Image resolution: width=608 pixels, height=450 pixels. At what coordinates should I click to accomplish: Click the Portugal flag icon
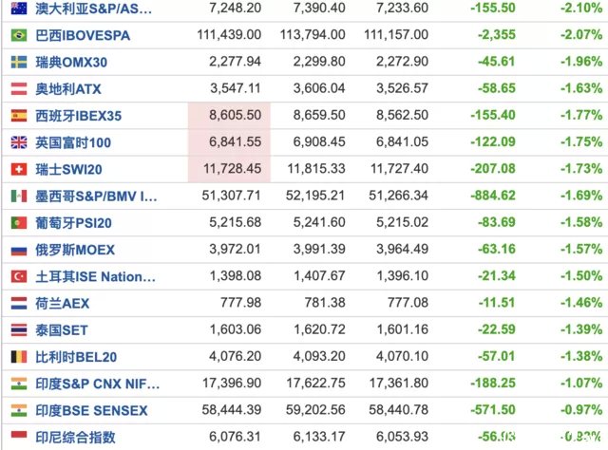point(19,223)
